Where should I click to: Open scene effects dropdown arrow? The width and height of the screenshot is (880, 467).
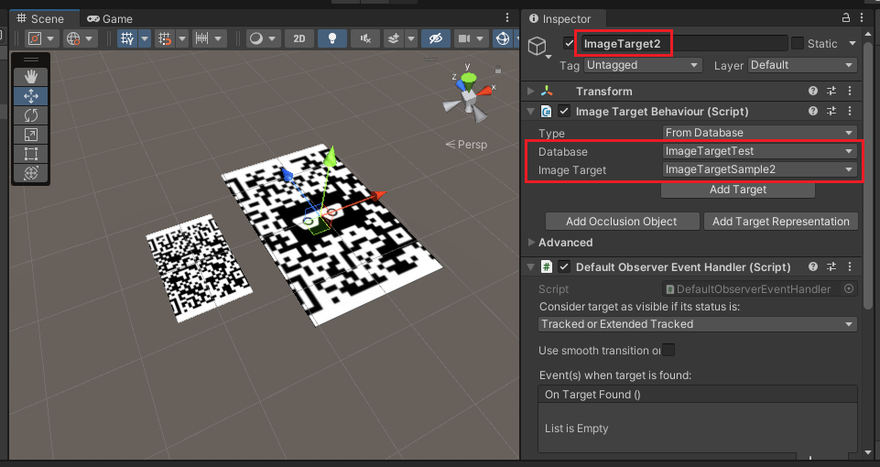click(x=411, y=38)
